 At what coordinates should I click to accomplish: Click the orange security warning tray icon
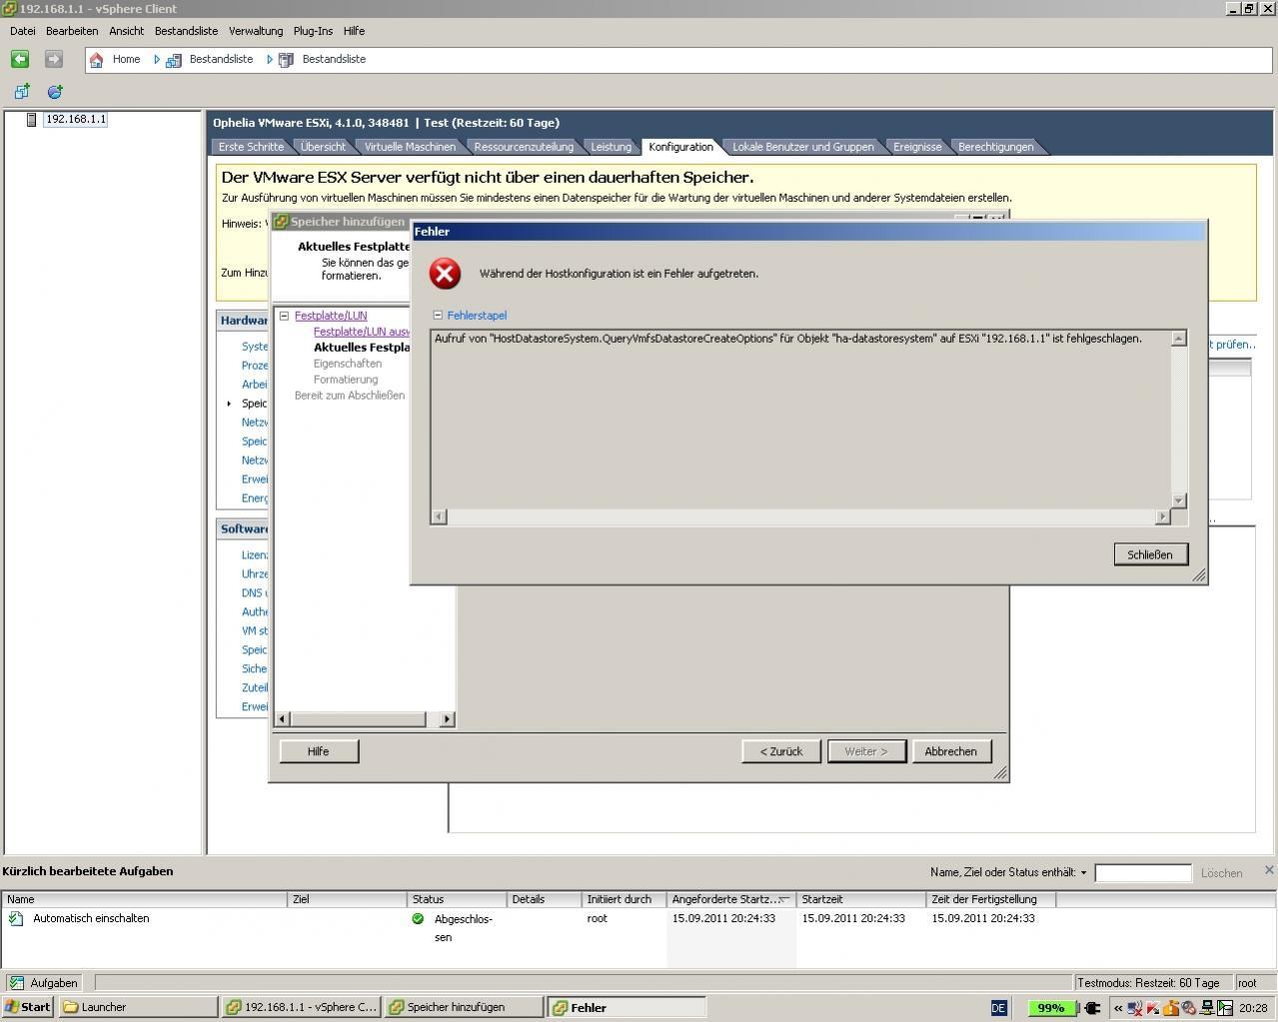tap(1171, 1008)
